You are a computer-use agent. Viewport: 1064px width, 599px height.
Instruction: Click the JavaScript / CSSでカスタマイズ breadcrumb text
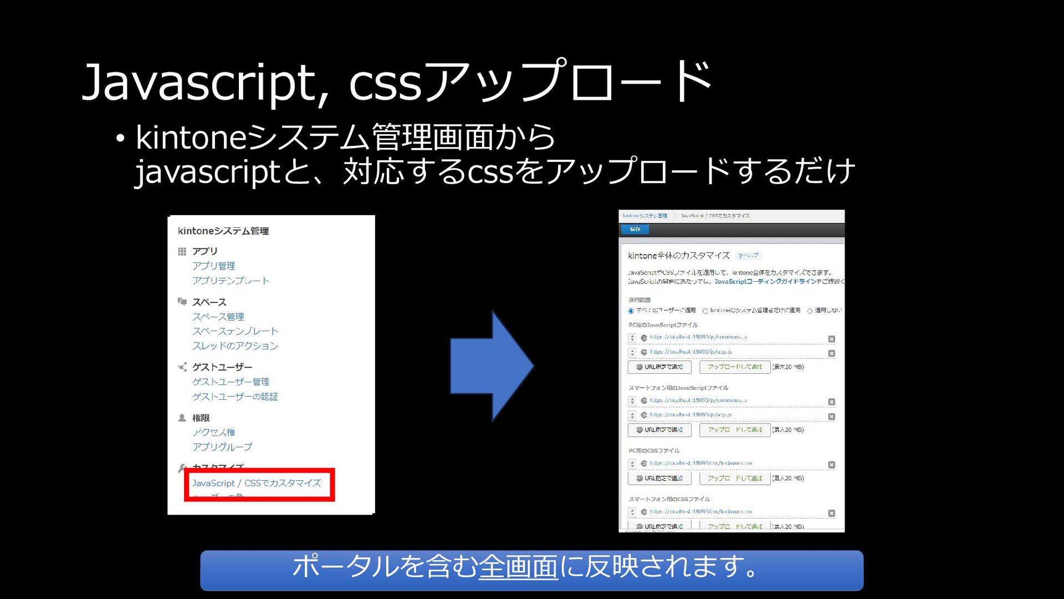[715, 216]
